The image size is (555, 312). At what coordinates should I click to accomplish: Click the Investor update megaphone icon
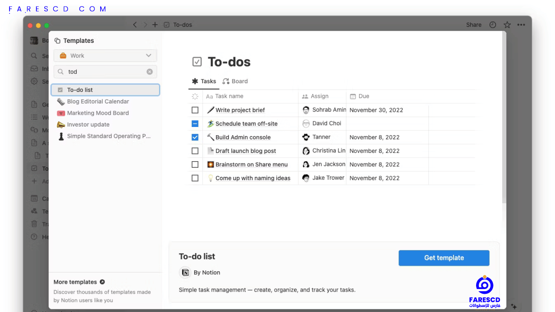[61, 124]
